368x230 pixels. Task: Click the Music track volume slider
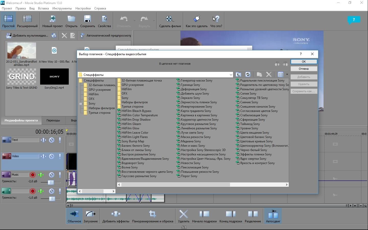51,182
